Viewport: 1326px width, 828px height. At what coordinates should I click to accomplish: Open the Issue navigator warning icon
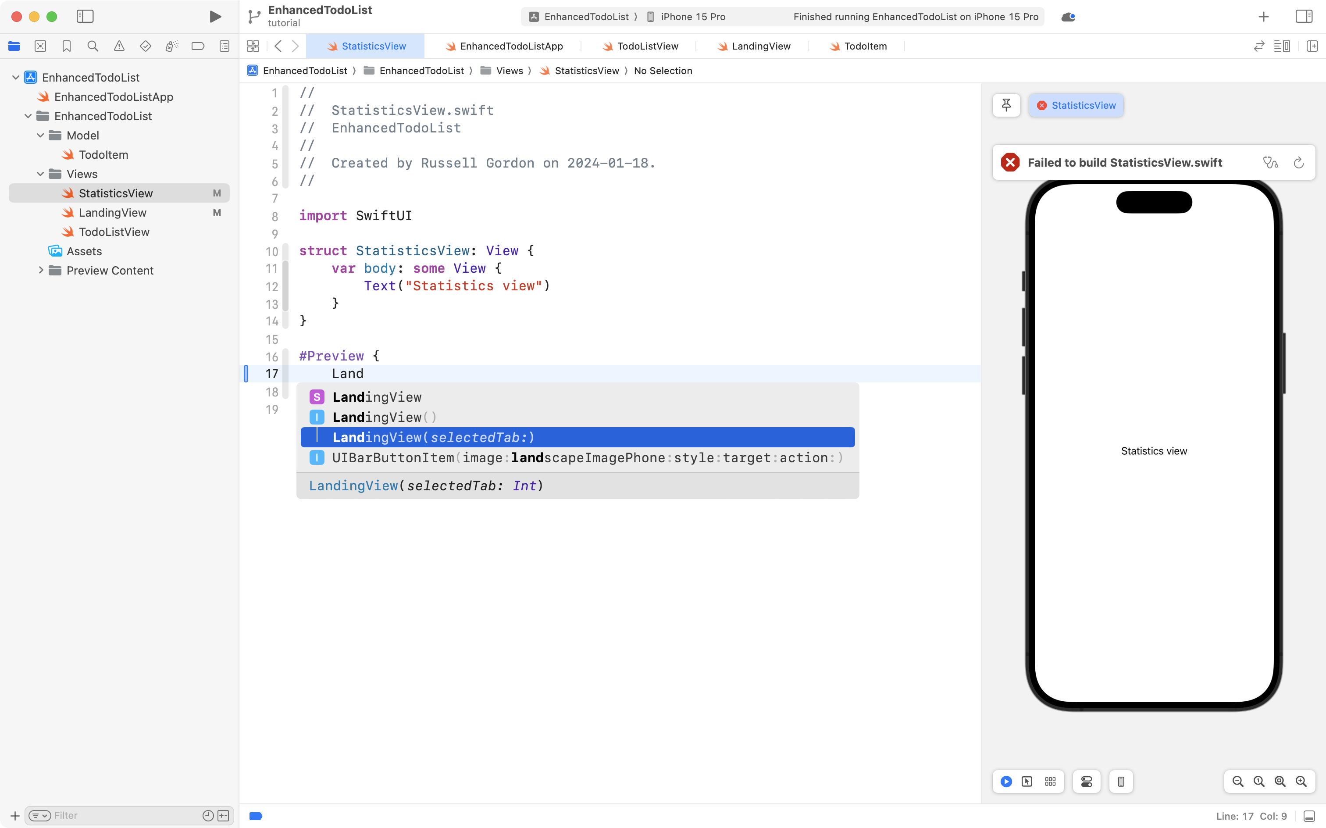(x=119, y=46)
